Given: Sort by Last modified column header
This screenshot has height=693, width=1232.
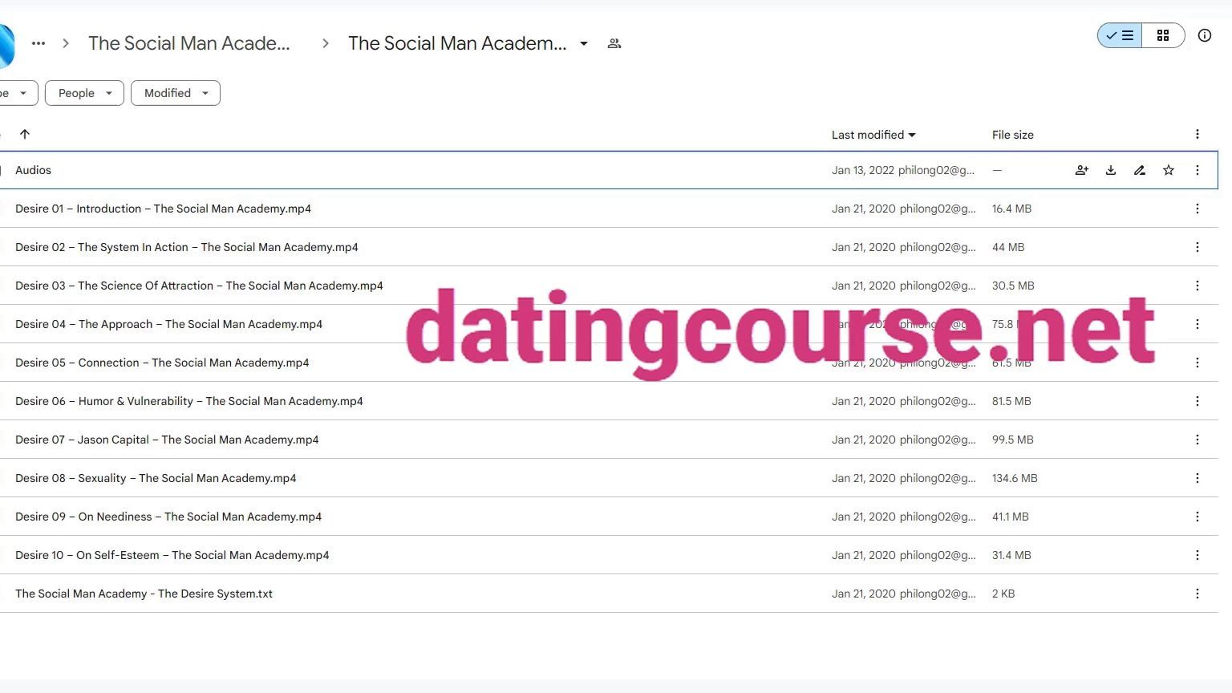Looking at the screenshot, I should coord(873,135).
